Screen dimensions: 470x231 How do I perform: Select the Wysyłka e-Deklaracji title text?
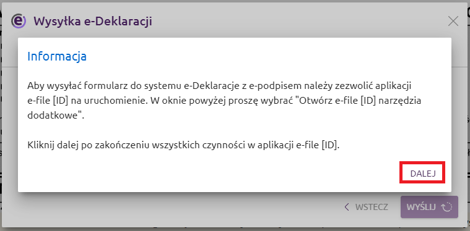[93, 22]
